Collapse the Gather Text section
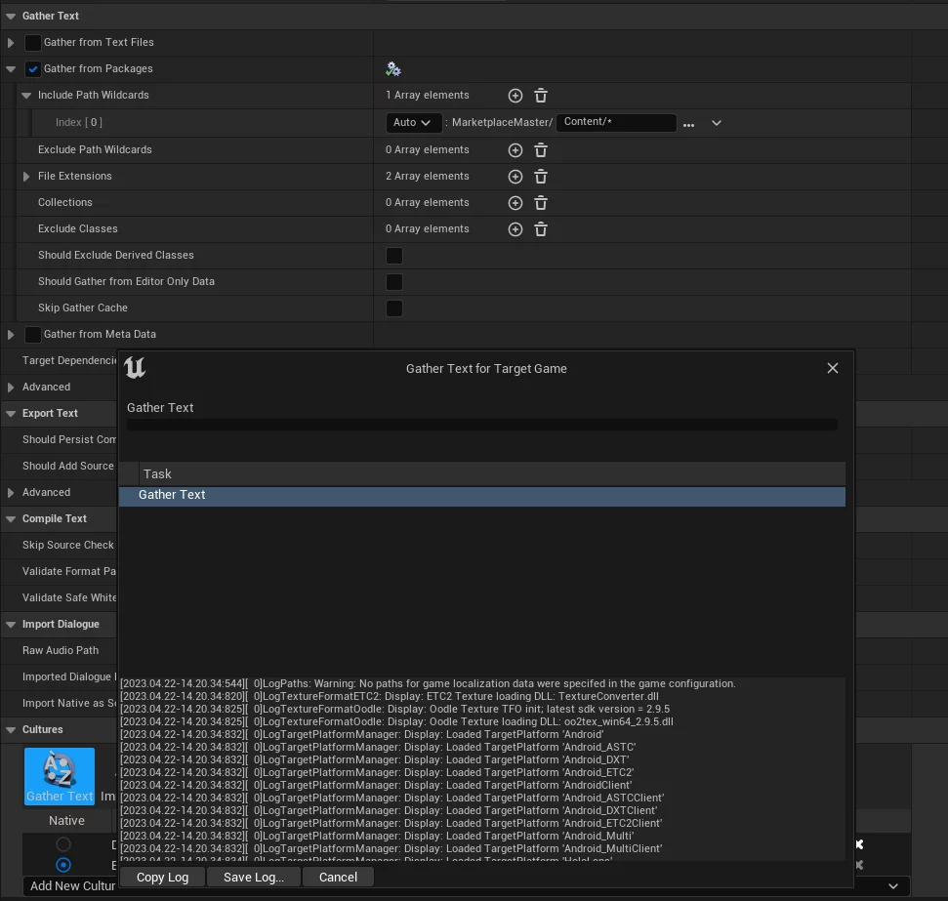 pyautogui.click(x=11, y=17)
